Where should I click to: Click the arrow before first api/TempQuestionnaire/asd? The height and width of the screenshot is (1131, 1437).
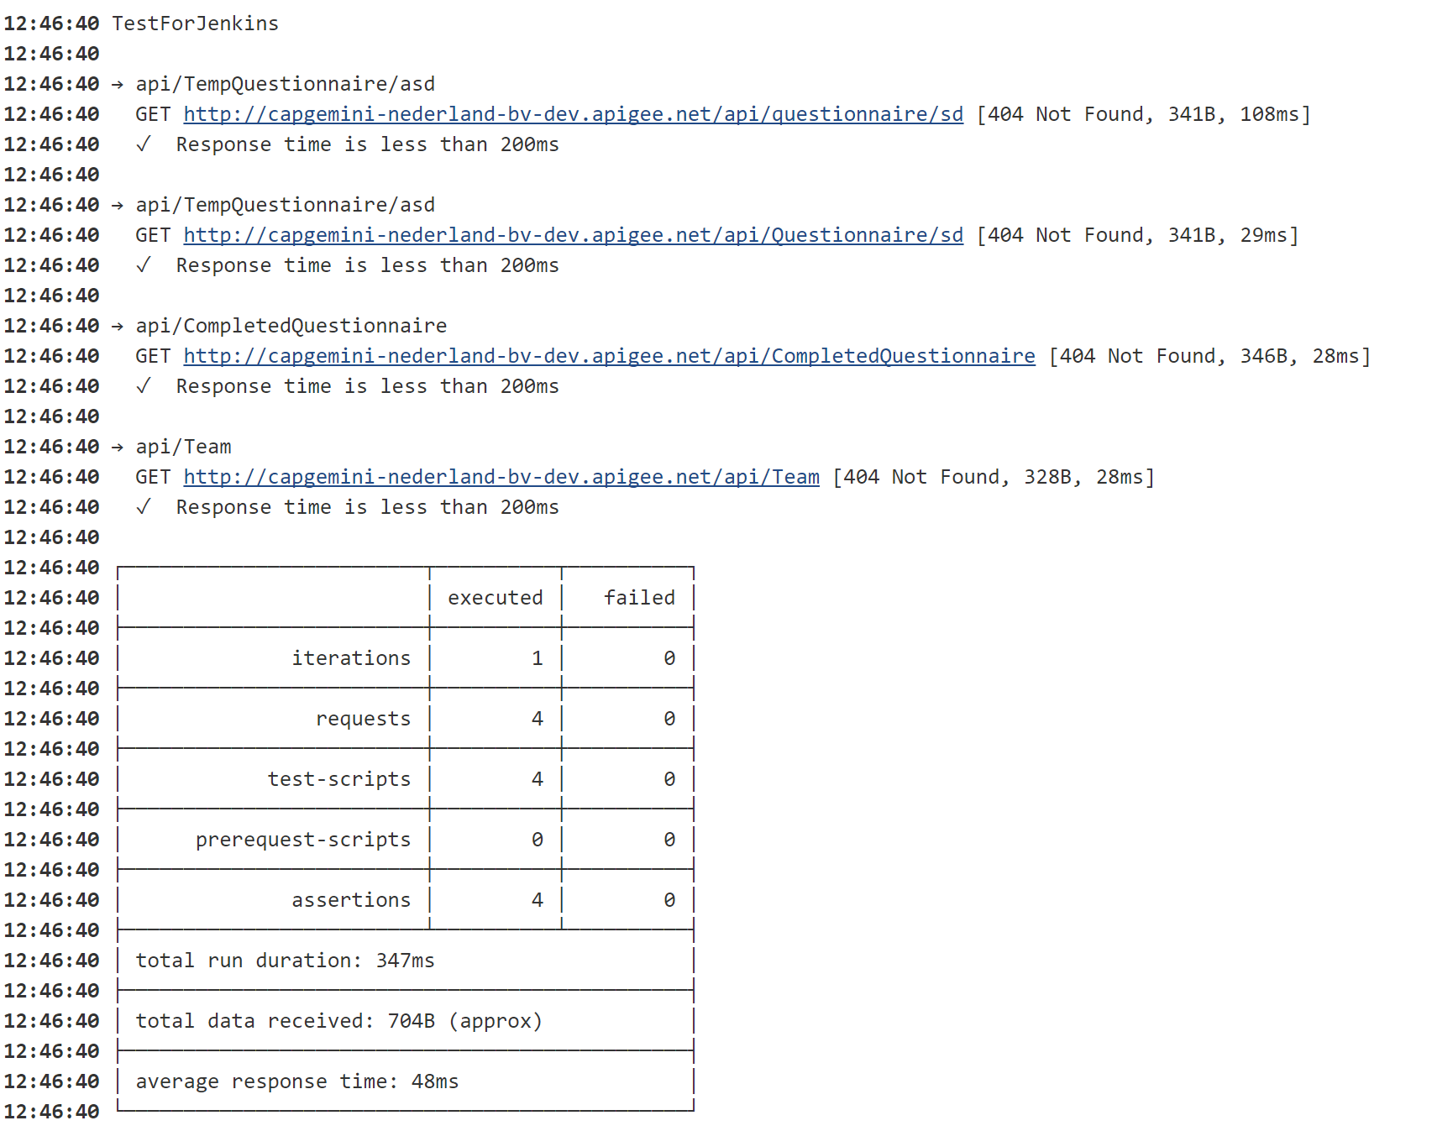click(118, 85)
